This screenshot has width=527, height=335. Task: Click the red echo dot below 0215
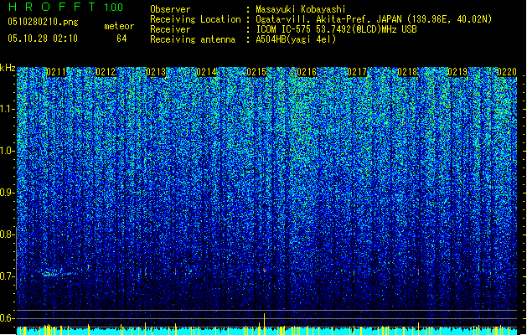264,270
